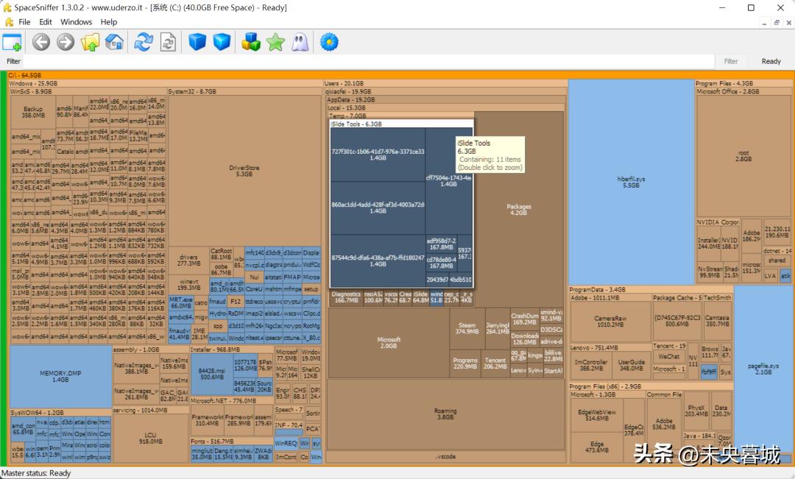This screenshot has width=795, height=479.
Task: Toggle the ghost icon in the toolbar
Action: point(300,43)
